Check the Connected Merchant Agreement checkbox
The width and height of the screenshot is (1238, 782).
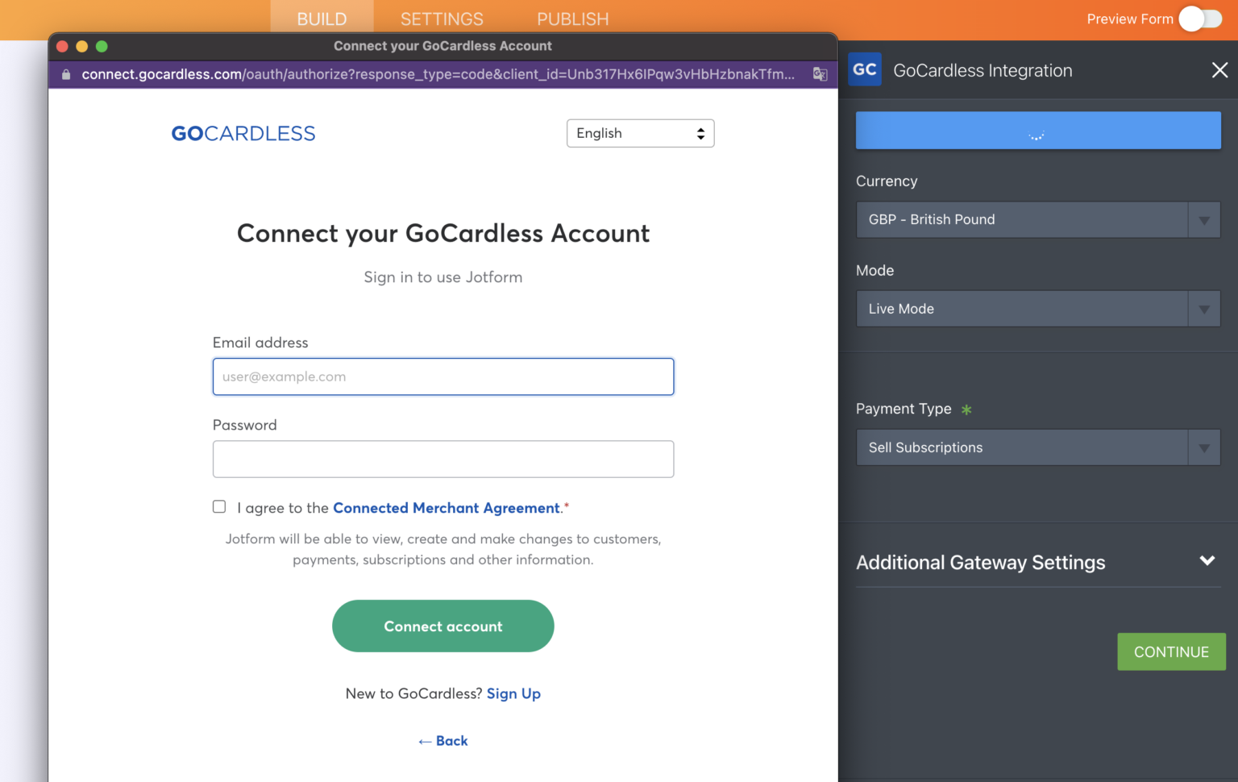pyautogui.click(x=218, y=506)
